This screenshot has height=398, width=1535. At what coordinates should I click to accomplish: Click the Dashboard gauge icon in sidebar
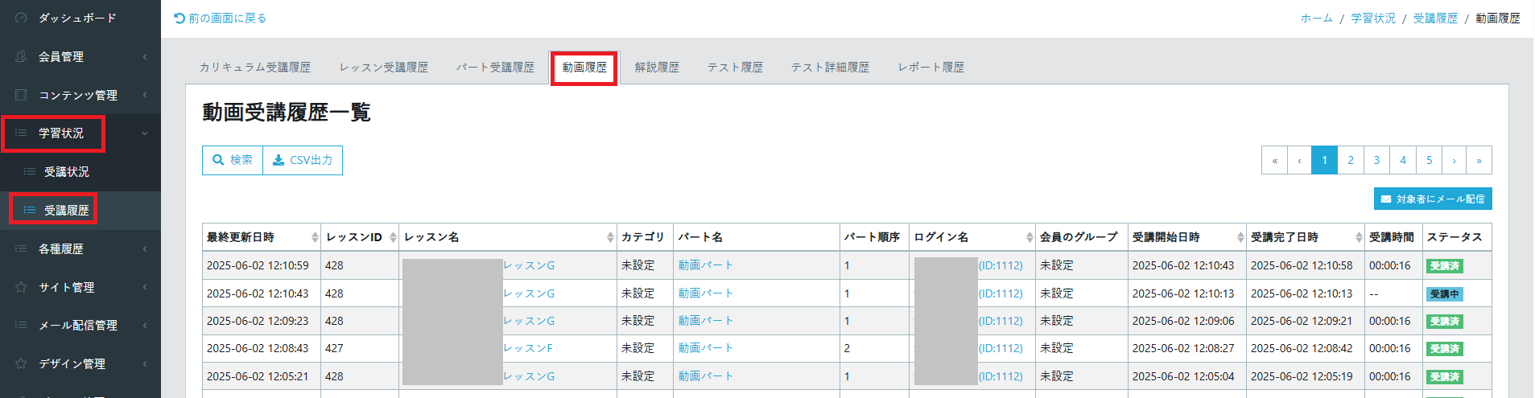(21, 18)
